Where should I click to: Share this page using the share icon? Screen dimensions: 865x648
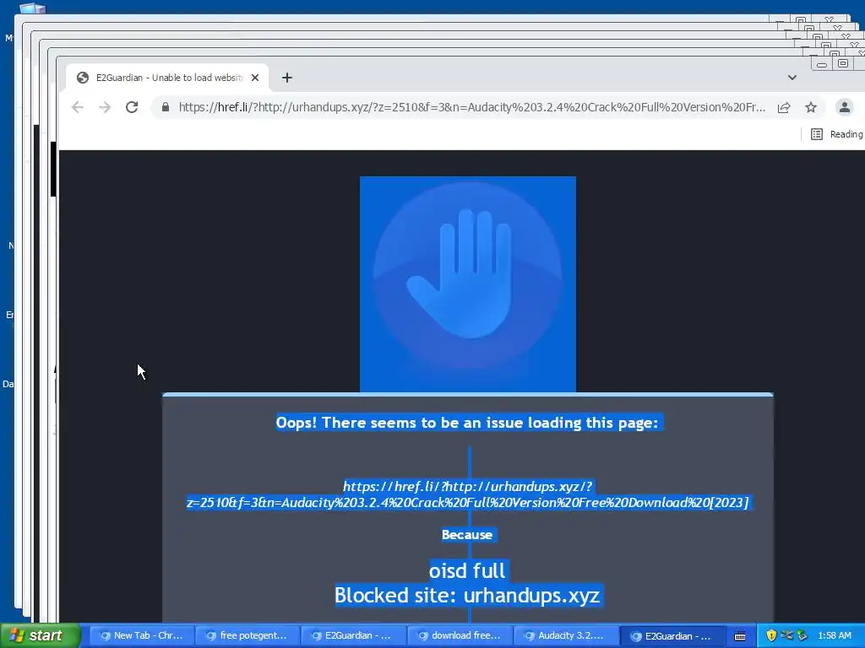[x=784, y=107]
